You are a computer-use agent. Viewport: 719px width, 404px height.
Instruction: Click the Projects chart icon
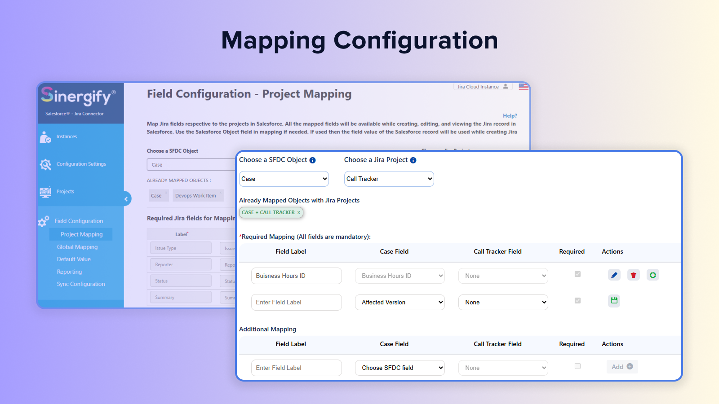[45, 192]
